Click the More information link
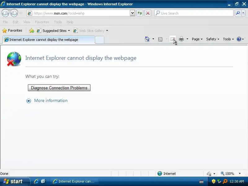The image size is (248, 186). (x=51, y=100)
